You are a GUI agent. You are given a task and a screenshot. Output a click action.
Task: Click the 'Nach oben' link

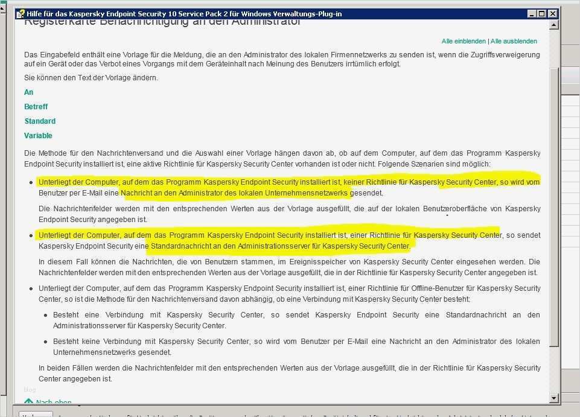(x=48, y=401)
